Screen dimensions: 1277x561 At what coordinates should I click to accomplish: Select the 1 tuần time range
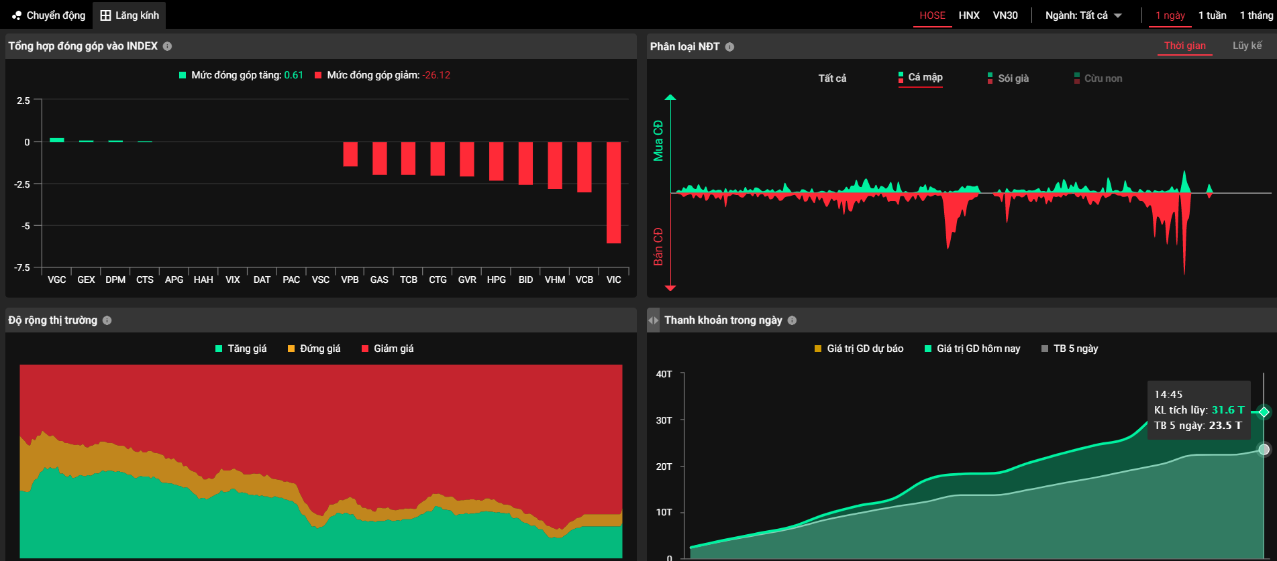coord(1212,15)
